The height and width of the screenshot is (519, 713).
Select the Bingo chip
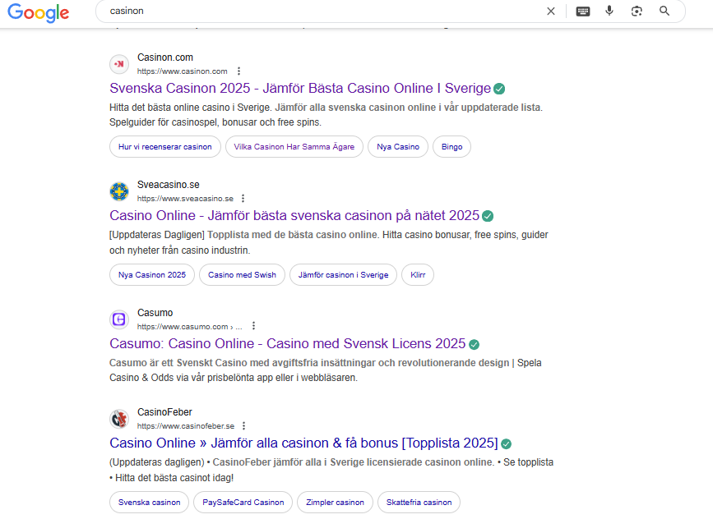point(451,147)
